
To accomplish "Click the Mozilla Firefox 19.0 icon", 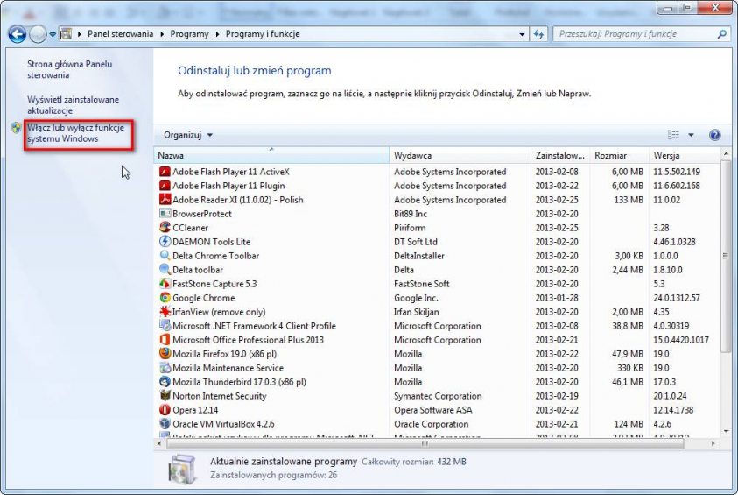I will [165, 354].
